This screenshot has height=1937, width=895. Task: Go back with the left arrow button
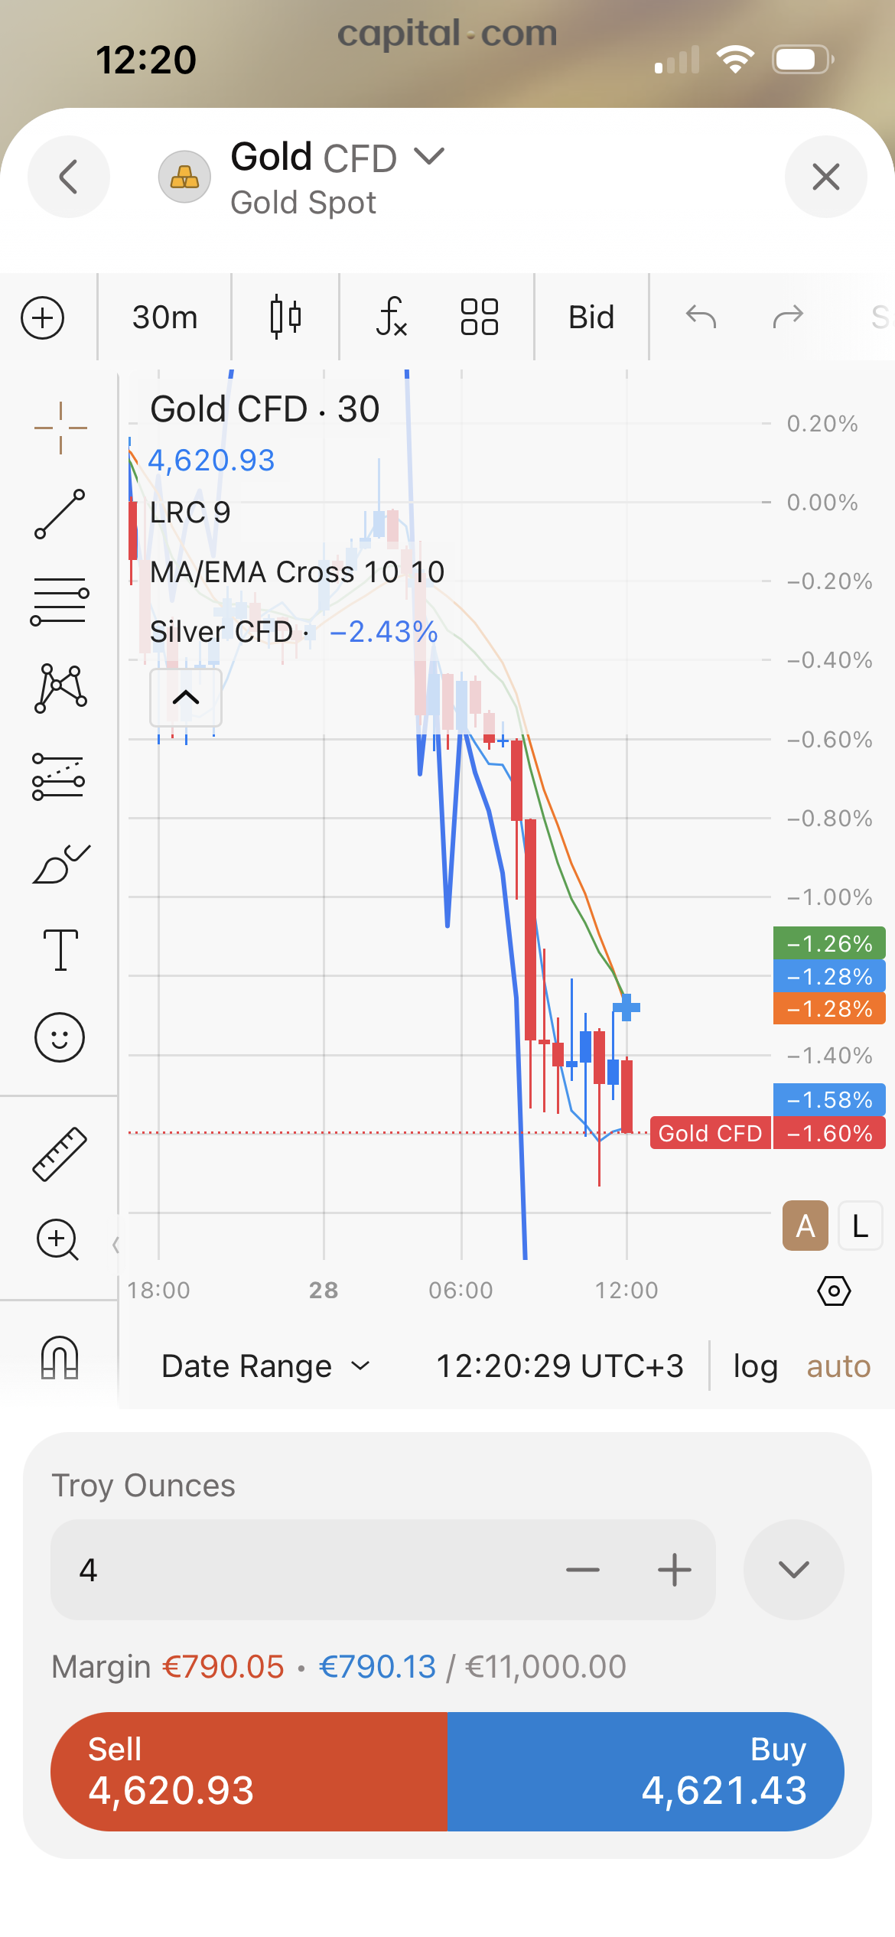(69, 177)
